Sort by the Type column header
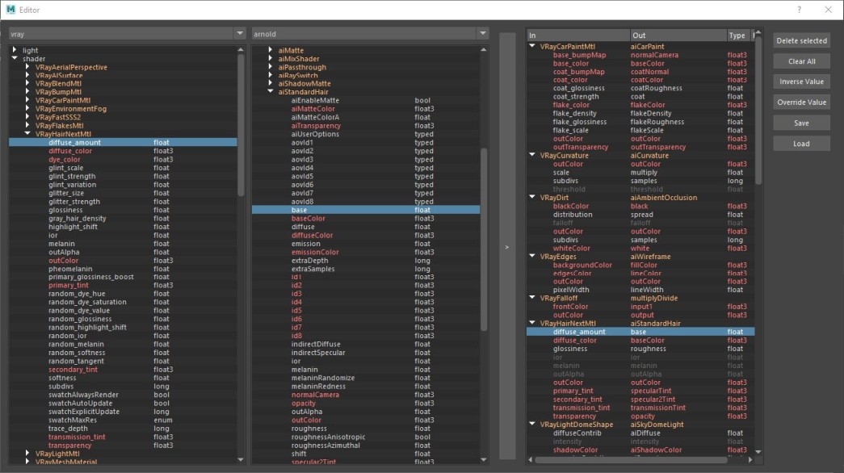Viewport: 844px width, 473px height. [x=739, y=36]
